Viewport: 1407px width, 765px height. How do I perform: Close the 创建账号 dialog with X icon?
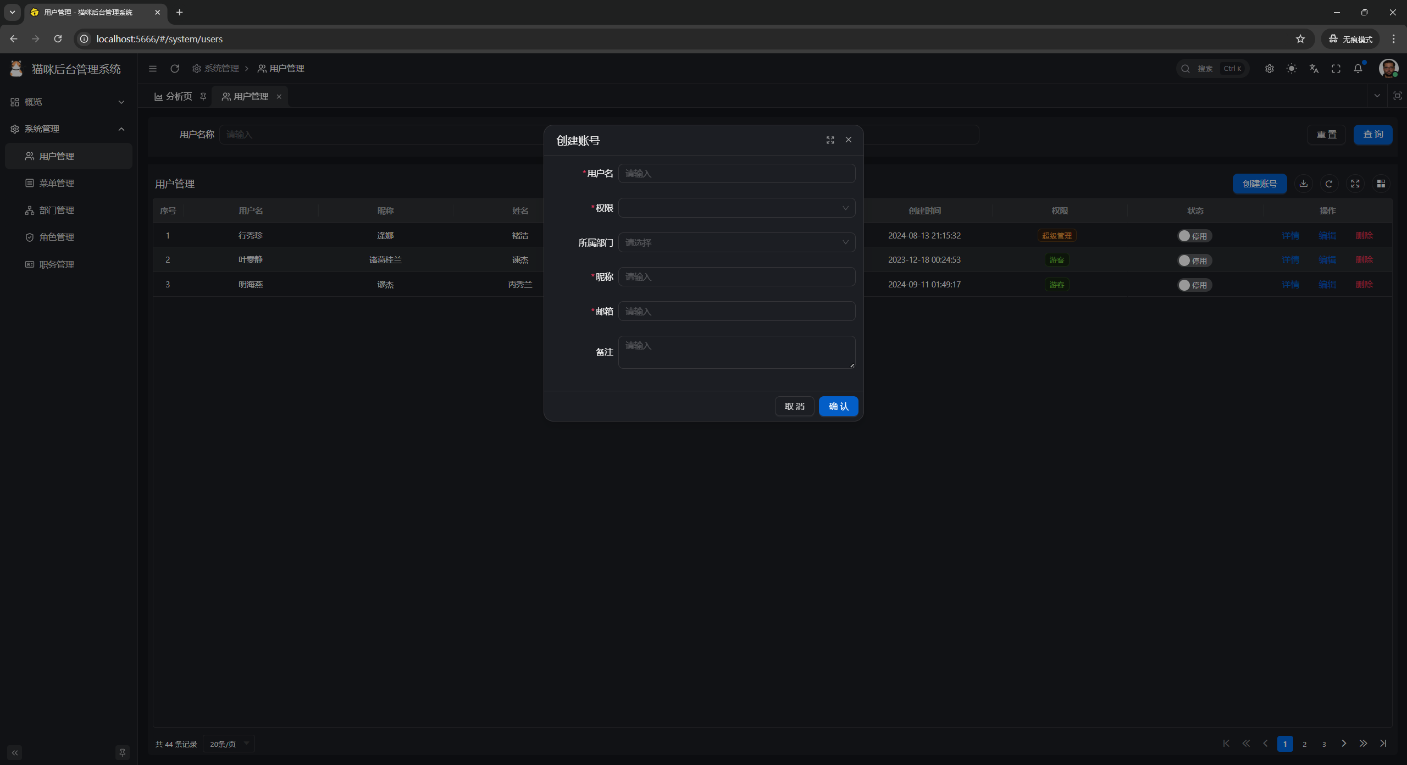(849, 140)
